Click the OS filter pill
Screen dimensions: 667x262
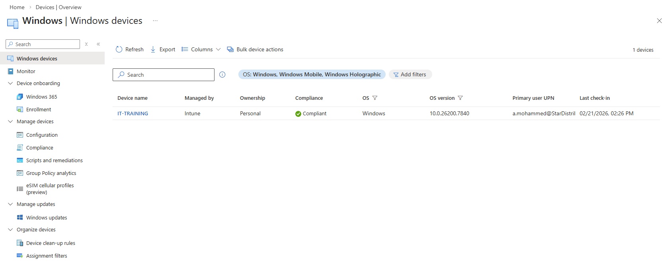coord(312,74)
